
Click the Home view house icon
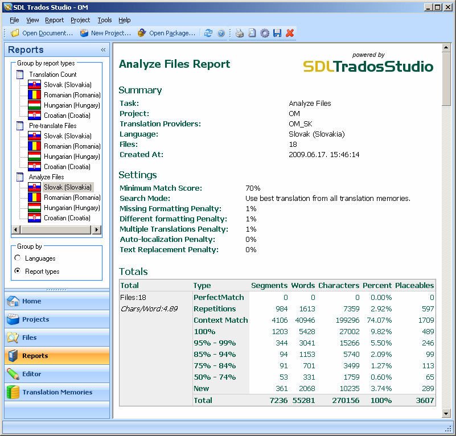pyautogui.click(x=13, y=301)
